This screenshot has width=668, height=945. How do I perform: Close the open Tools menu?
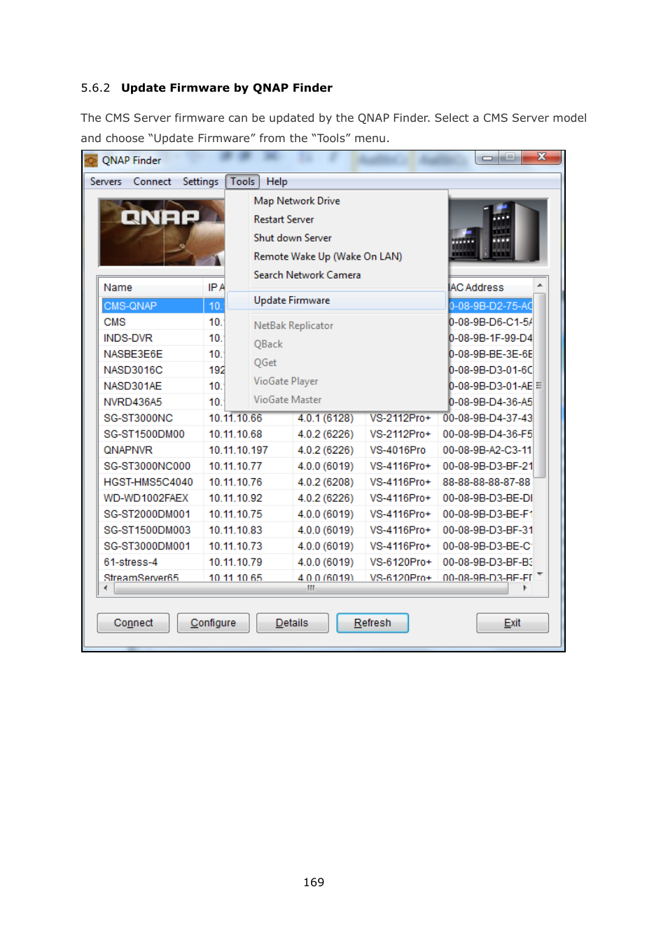click(242, 181)
